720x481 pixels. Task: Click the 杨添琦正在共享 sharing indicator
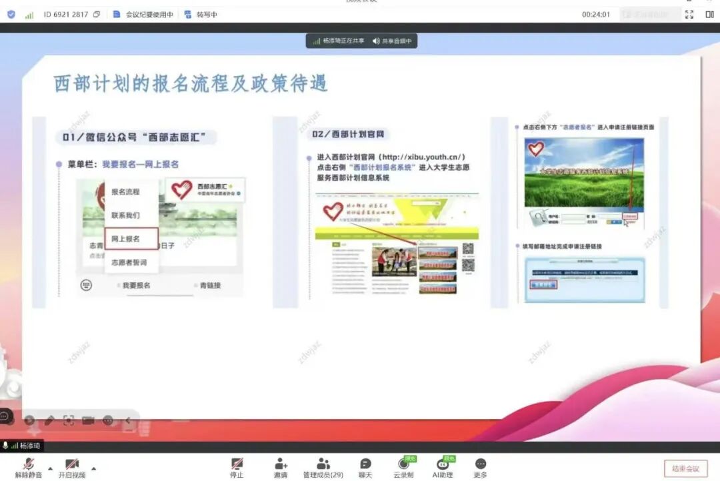coord(339,41)
